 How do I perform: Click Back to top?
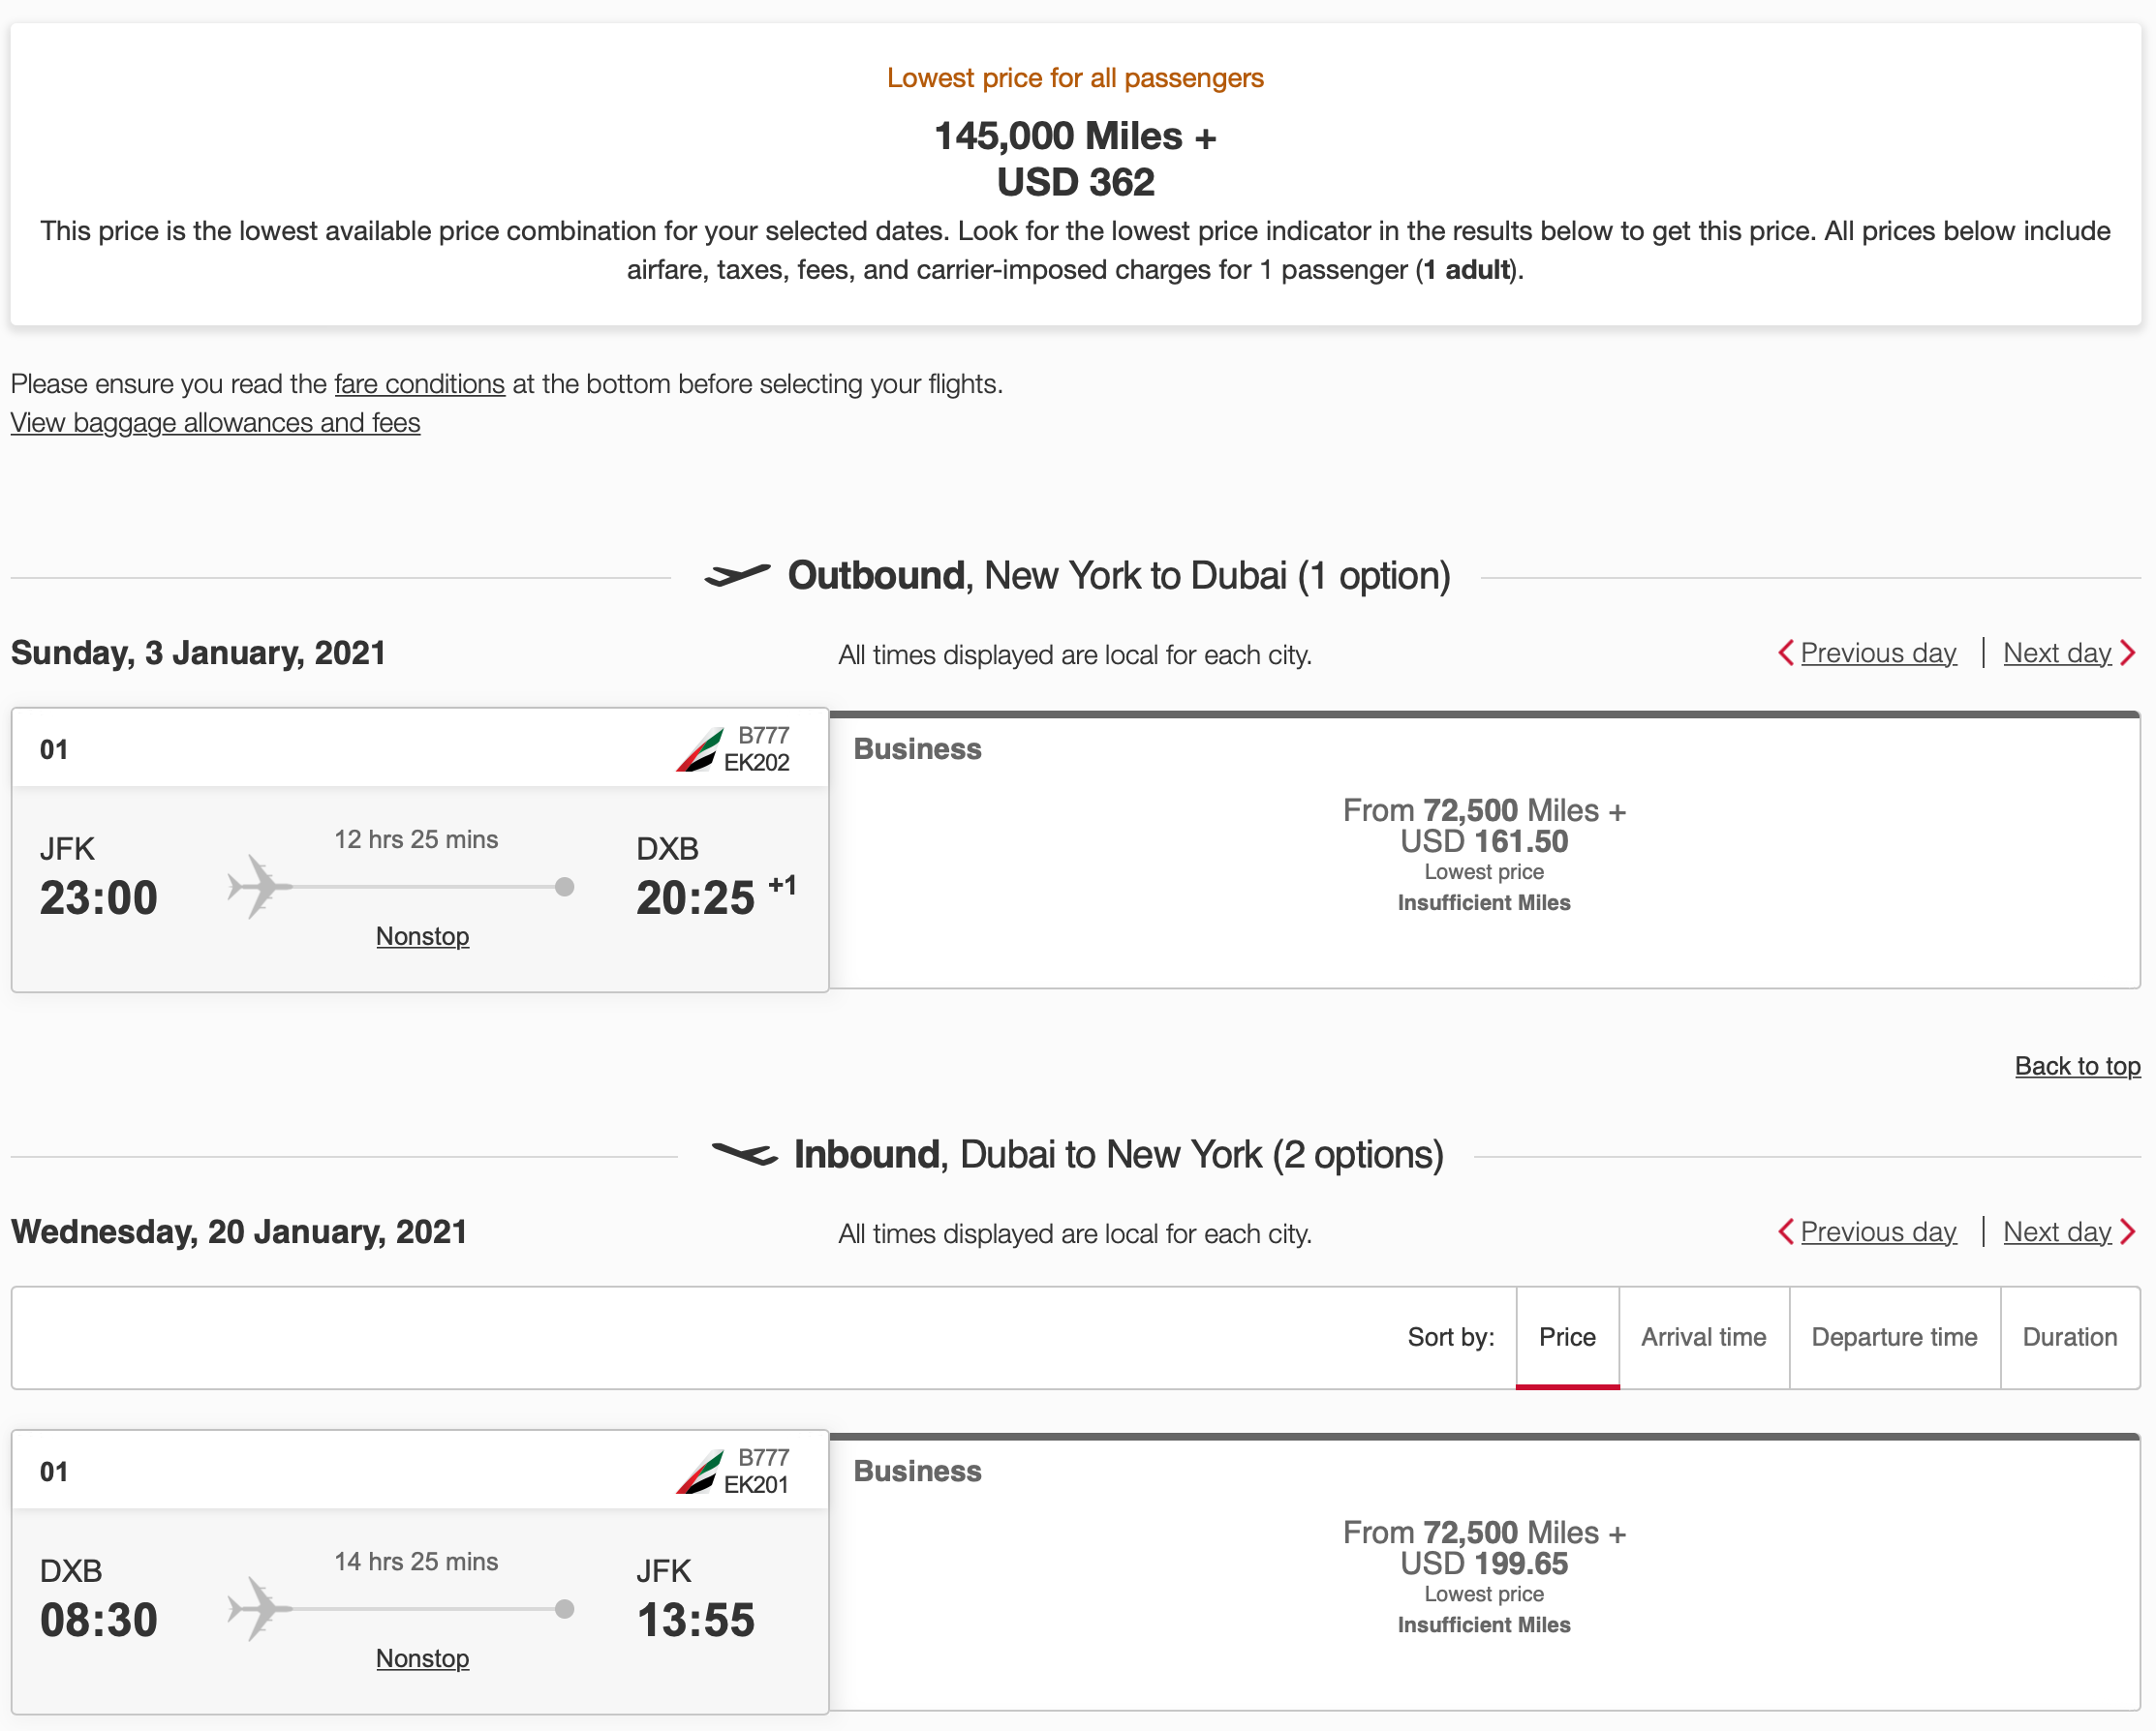tap(2078, 1066)
